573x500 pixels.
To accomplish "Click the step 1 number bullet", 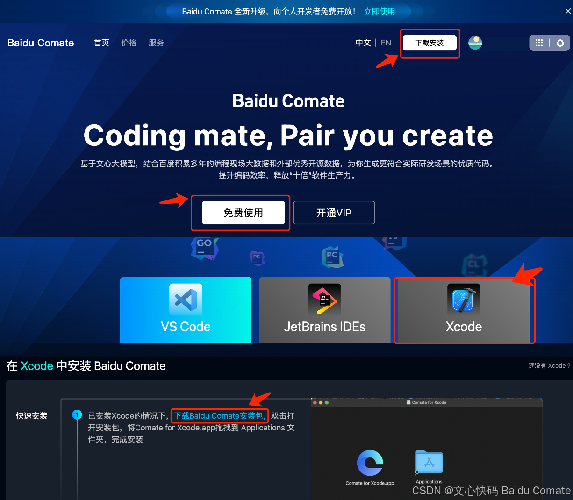I will tap(77, 415).
